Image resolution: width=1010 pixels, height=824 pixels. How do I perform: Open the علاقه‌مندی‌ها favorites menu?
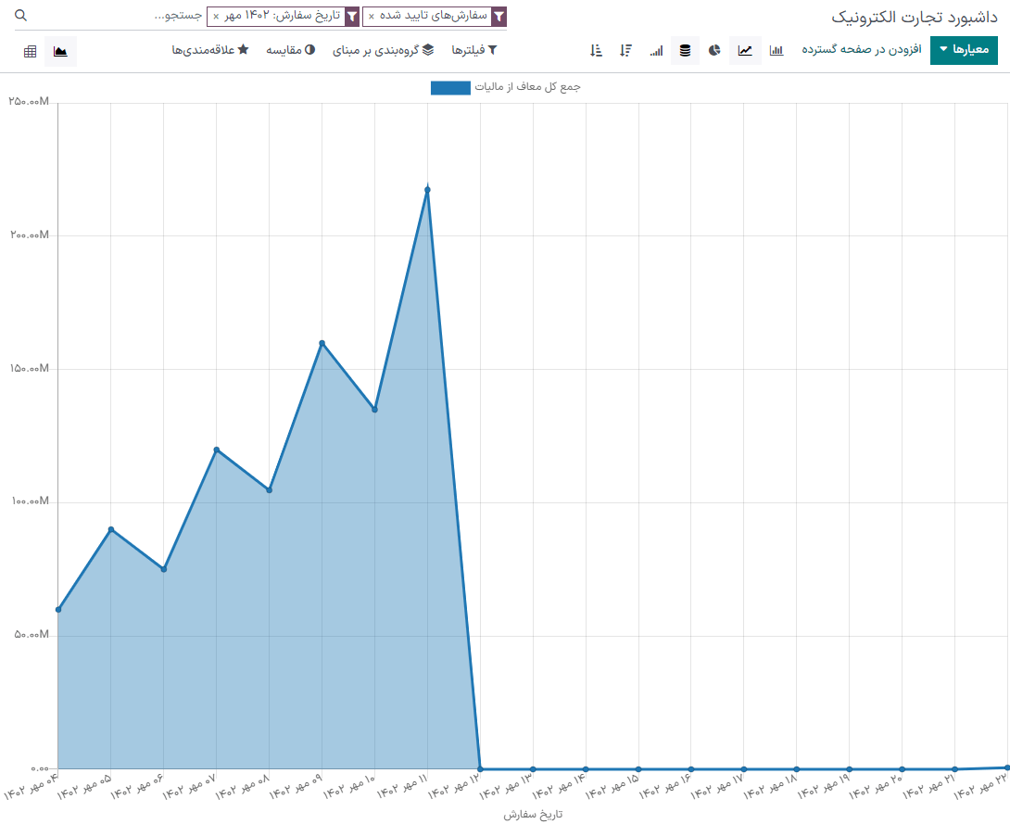[x=209, y=50]
